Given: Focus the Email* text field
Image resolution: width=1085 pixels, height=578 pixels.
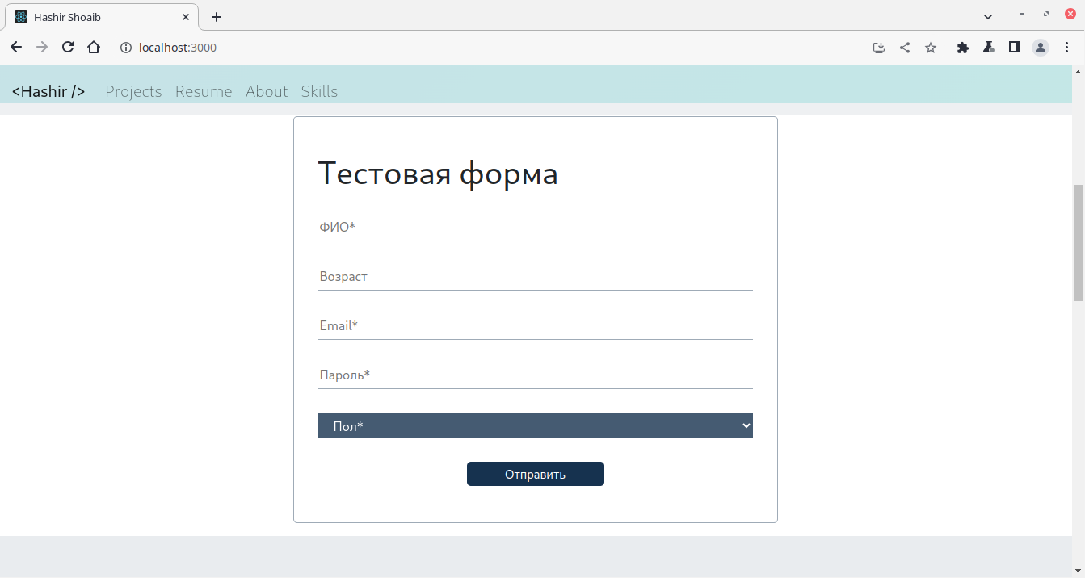Looking at the screenshot, I should click(536, 326).
